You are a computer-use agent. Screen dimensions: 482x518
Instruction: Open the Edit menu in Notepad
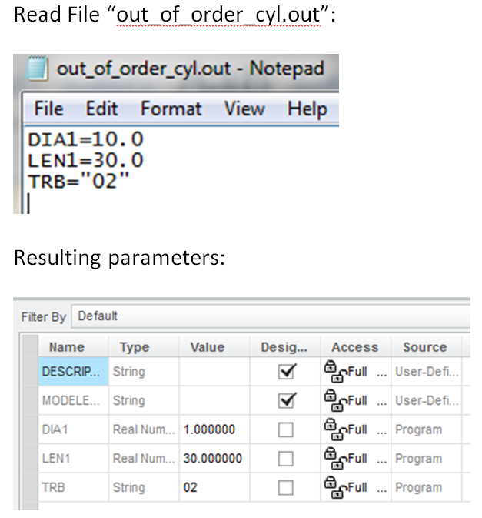click(102, 109)
